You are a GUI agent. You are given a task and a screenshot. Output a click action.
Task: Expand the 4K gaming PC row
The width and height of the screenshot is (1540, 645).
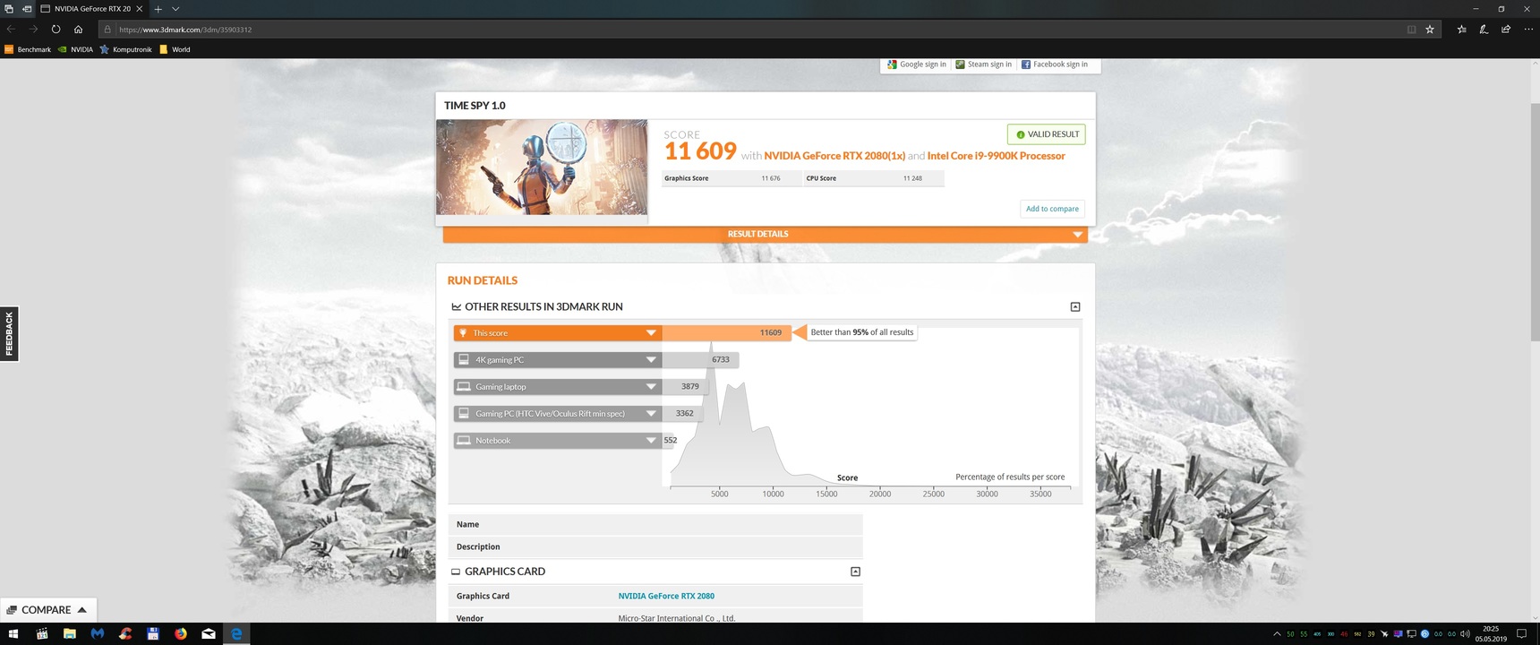click(x=557, y=359)
